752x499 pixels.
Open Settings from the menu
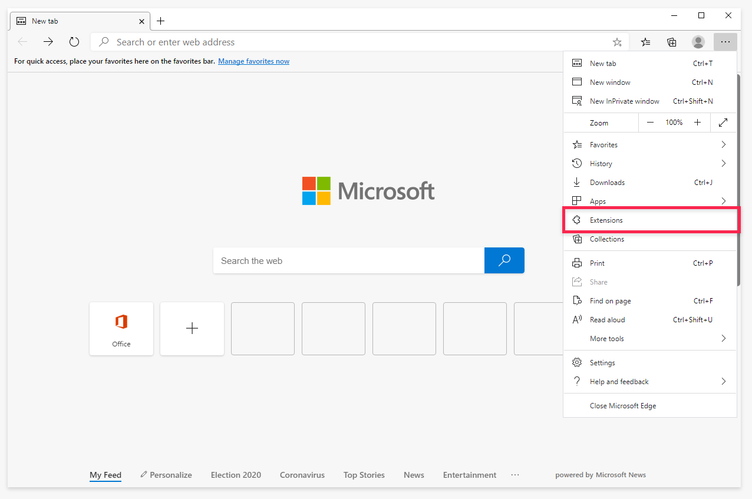pyautogui.click(x=650, y=363)
